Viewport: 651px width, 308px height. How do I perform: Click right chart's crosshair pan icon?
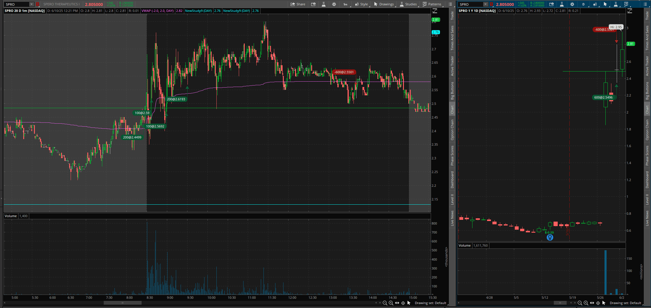coord(598,303)
